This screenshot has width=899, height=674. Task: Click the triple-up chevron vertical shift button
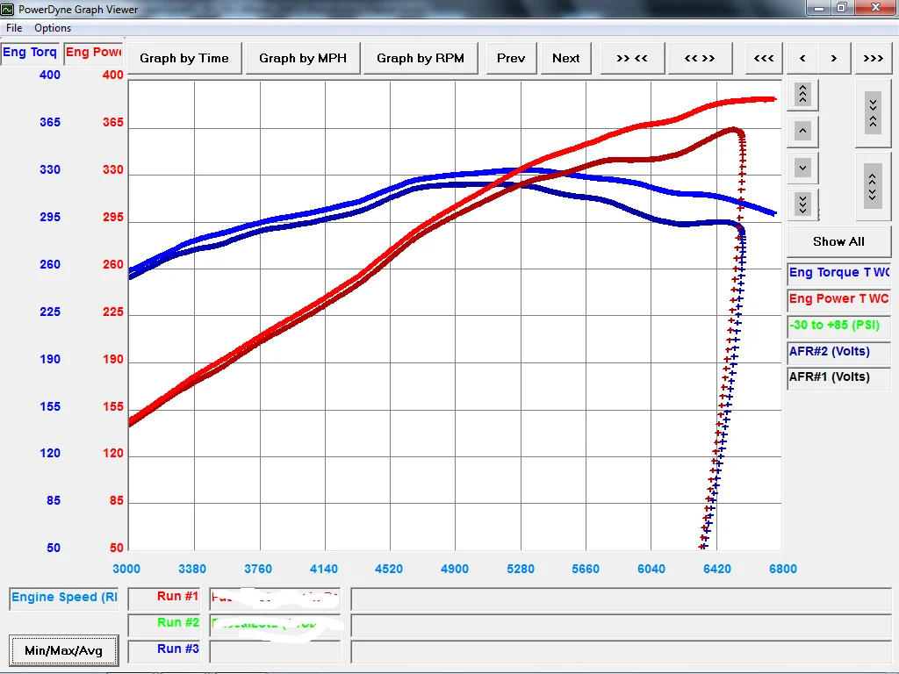(x=802, y=95)
